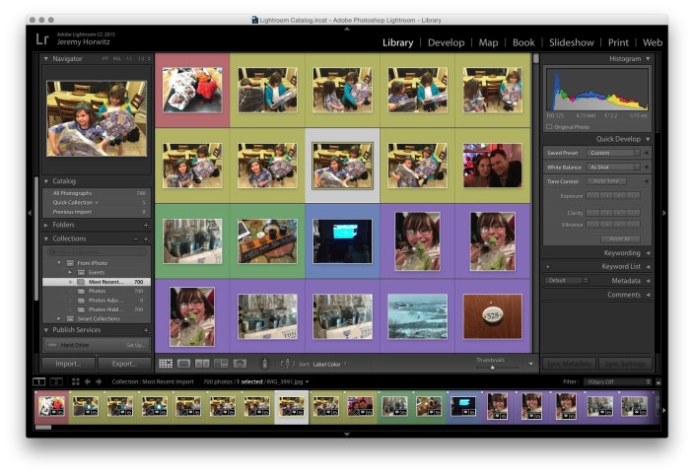Open People view face icon
The height and width of the screenshot is (475, 694).
click(240, 364)
